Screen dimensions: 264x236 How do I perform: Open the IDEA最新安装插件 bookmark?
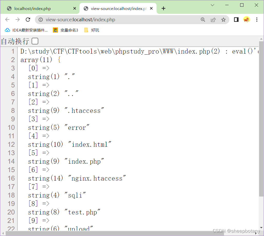(x=26, y=30)
